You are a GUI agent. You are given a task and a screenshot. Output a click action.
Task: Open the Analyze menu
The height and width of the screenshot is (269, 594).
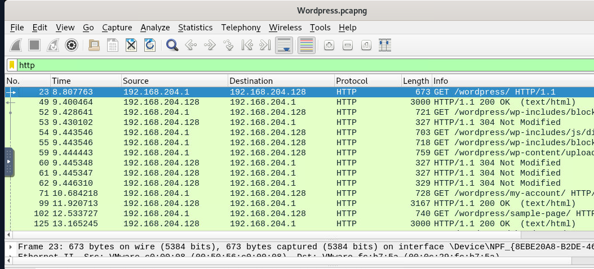(x=155, y=27)
